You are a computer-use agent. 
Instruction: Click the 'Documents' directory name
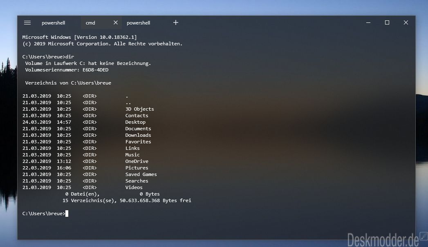pyautogui.click(x=138, y=129)
